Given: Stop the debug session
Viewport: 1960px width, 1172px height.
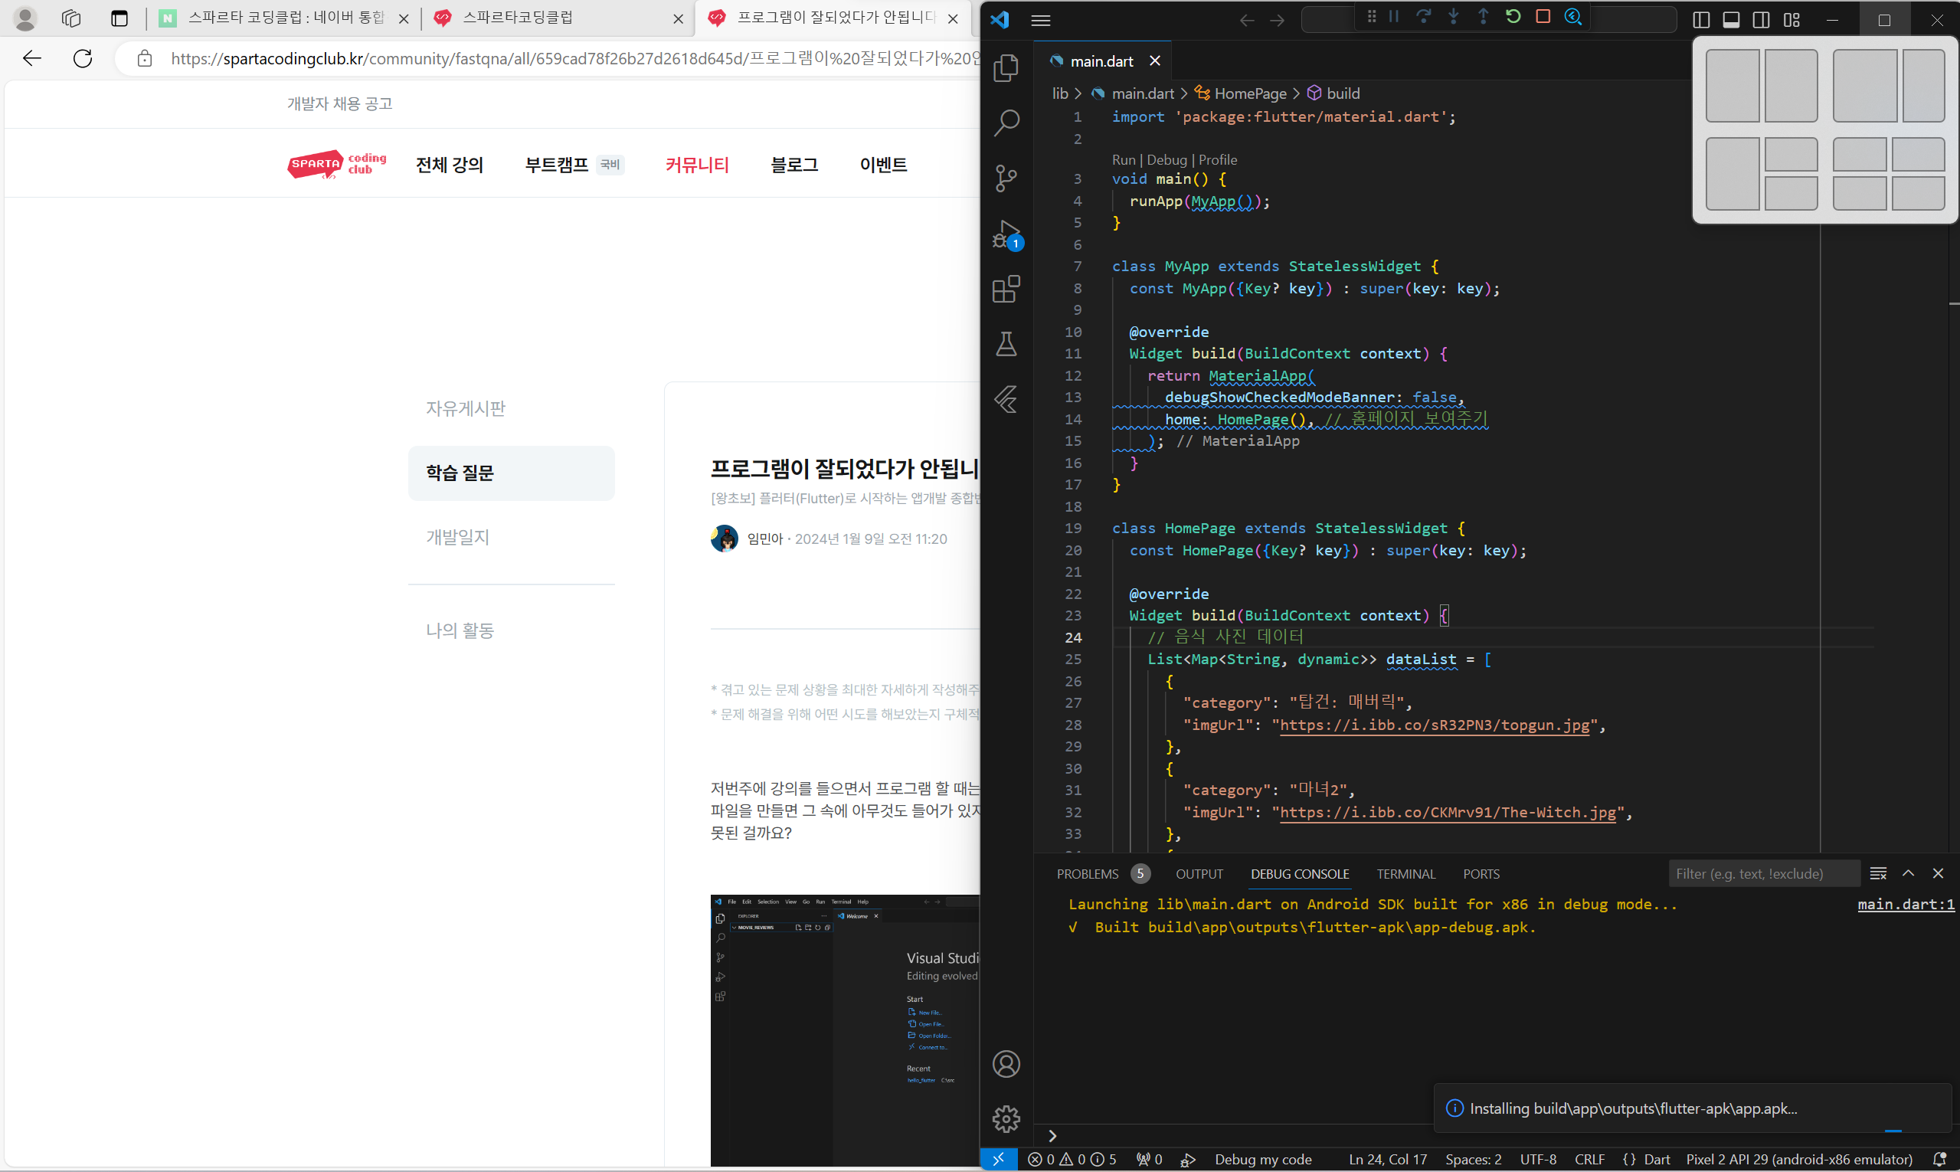Looking at the screenshot, I should (1543, 17).
